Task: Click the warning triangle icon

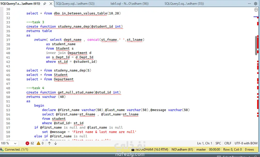Action: point(39,143)
